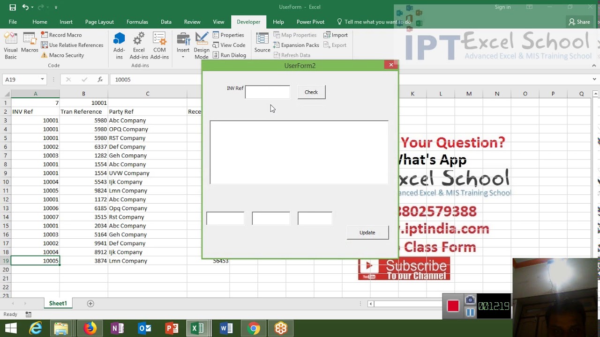Viewport: 600px width, 337px height.
Task: Click the INV Ref text box
Action: (x=268, y=92)
